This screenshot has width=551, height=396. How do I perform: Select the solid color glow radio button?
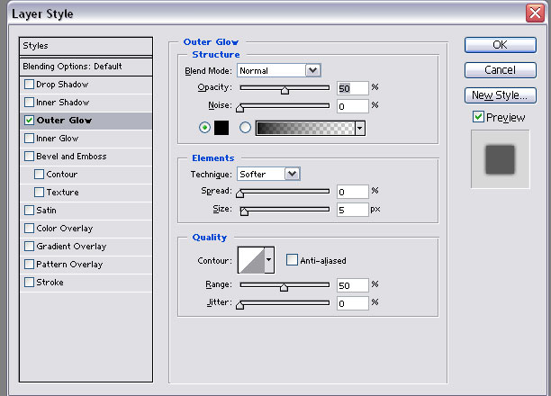[204, 128]
